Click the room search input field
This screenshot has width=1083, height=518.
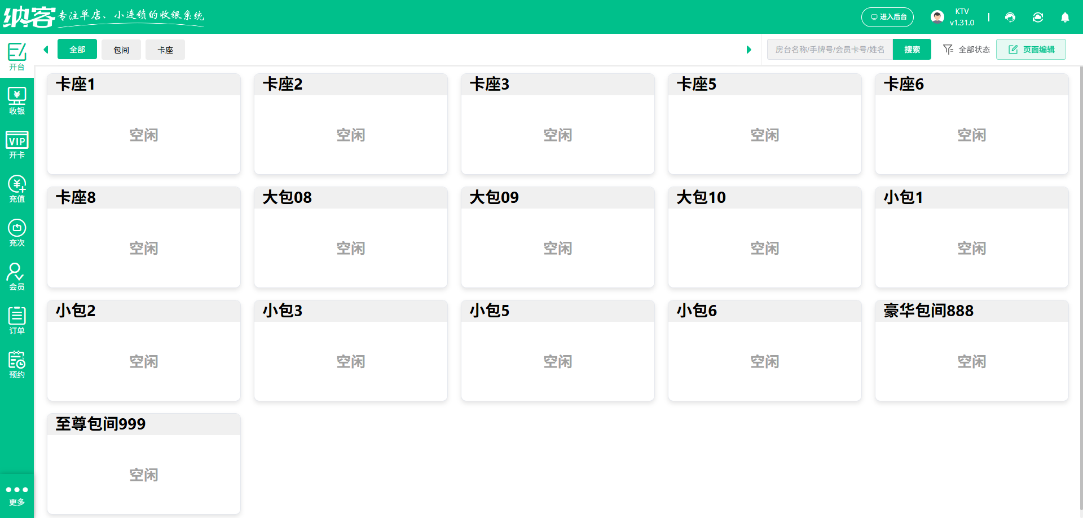pos(829,49)
